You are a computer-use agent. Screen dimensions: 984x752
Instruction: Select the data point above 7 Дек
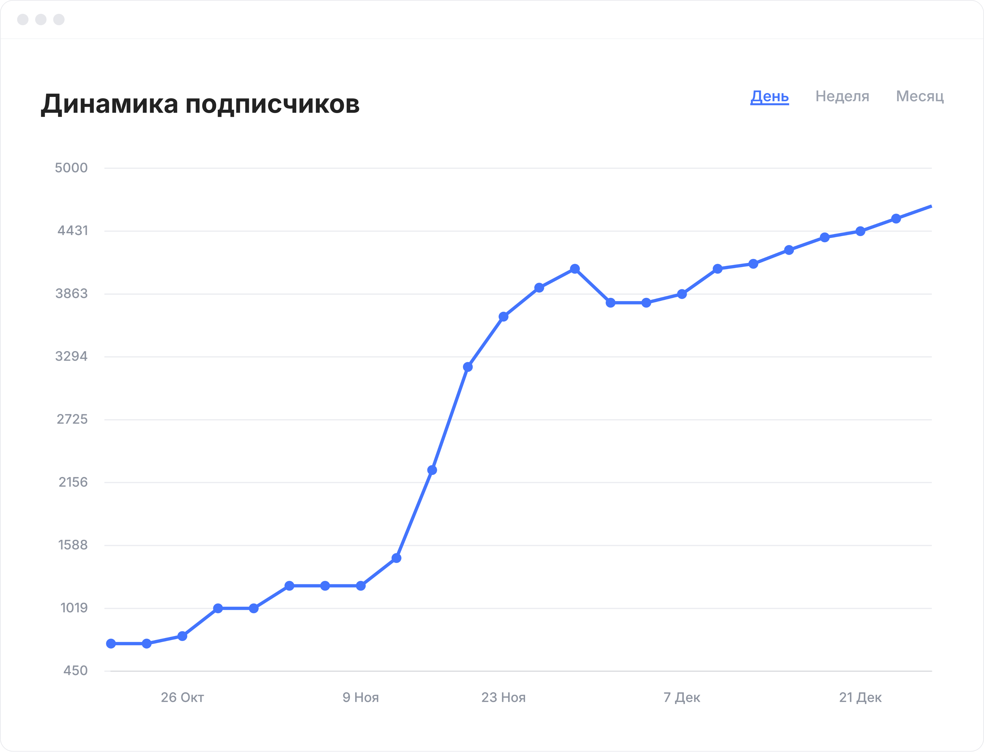click(682, 294)
